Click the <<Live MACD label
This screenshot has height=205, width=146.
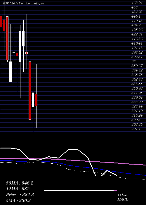(x=123, y=197)
